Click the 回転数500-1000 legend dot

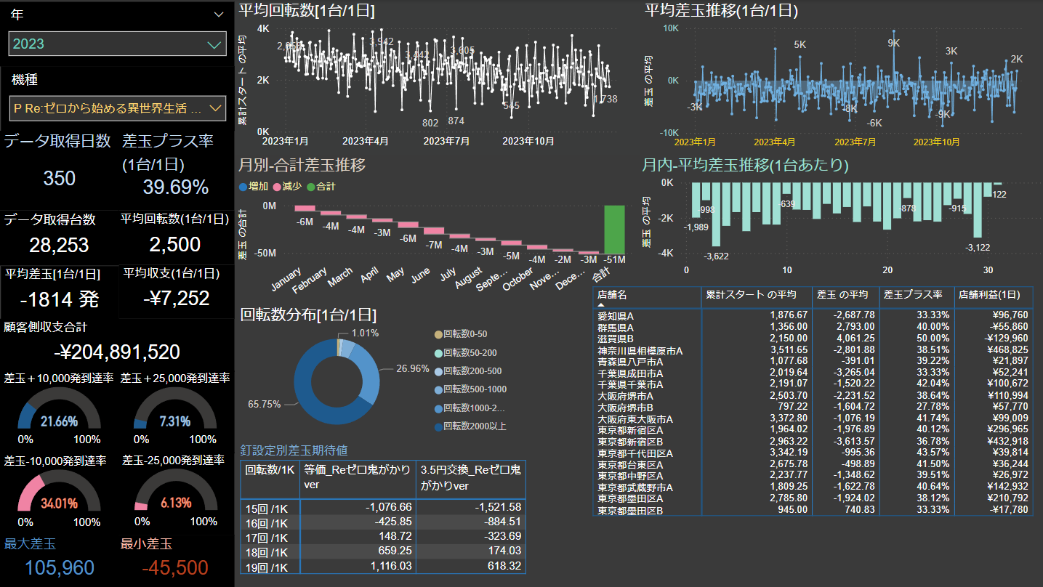438,389
